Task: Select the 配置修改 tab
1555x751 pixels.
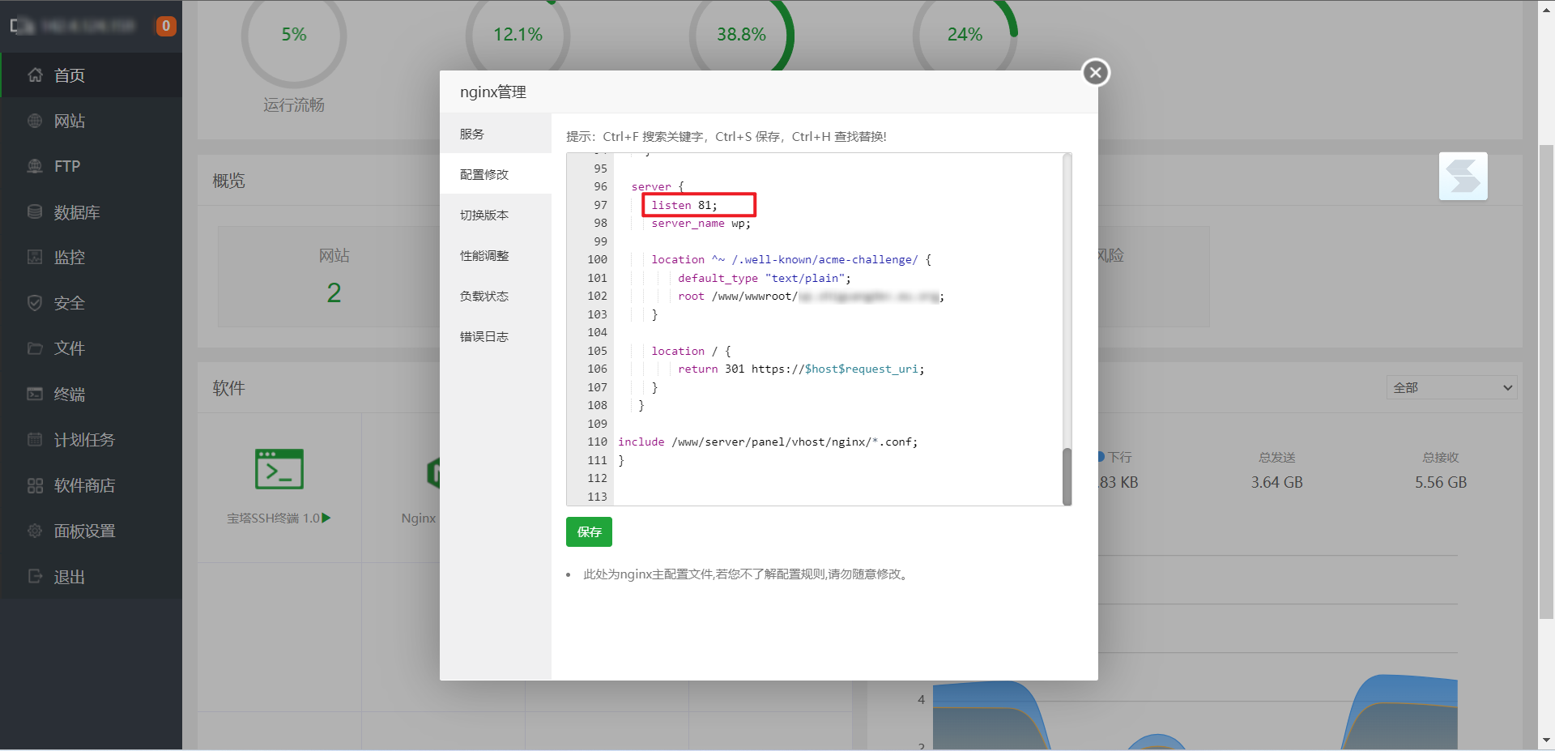Action: pyautogui.click(x=496, y=174)
